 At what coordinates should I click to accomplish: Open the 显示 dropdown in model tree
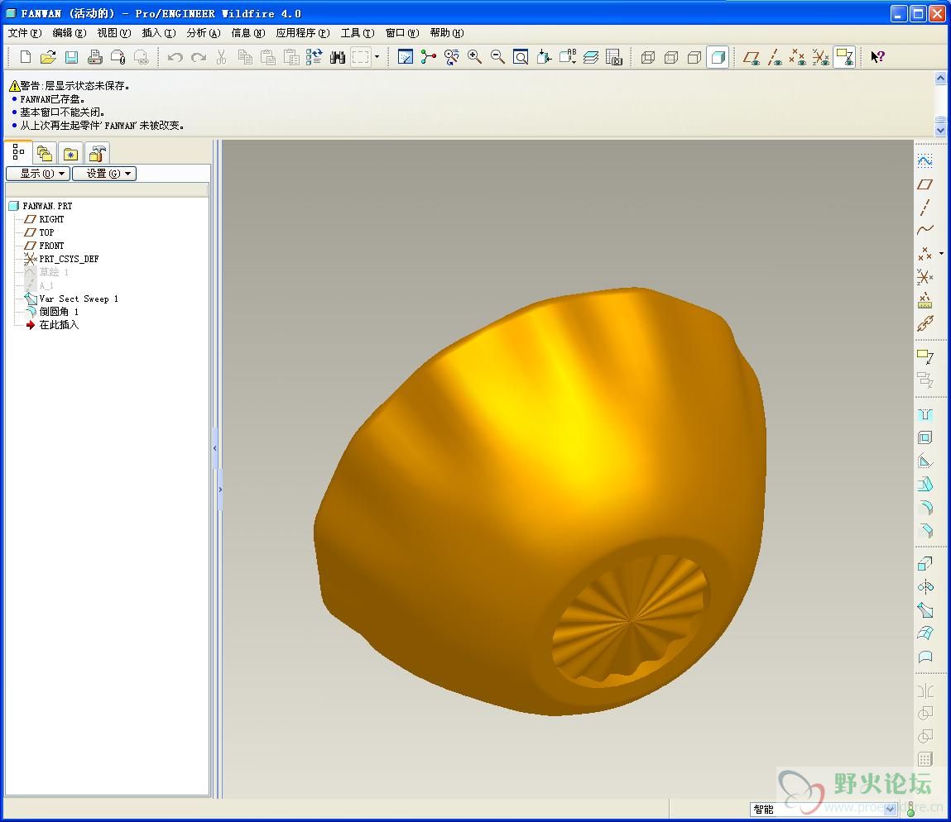click(37, 174)
